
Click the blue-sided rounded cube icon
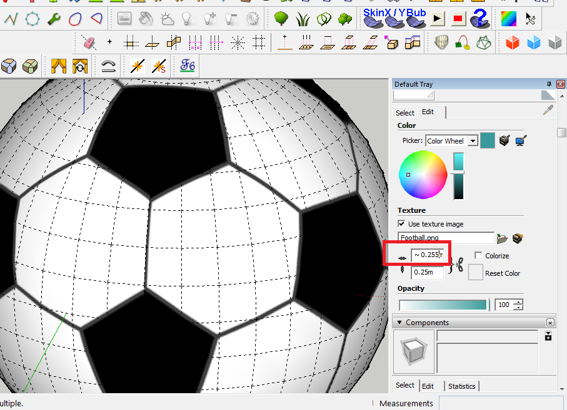click(9, 66)
